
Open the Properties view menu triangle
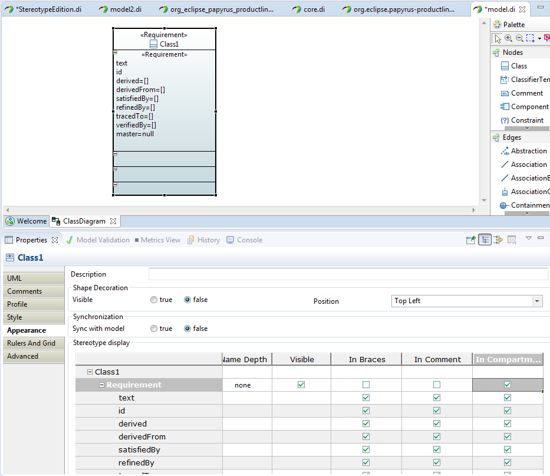click(x=529, y=238)
